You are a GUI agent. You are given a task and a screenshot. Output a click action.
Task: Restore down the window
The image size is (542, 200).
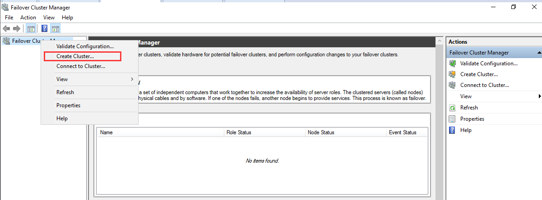point(514,7)
